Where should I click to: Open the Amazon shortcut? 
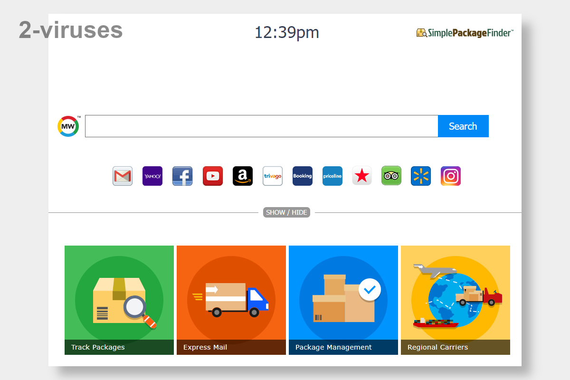(243, 176)
